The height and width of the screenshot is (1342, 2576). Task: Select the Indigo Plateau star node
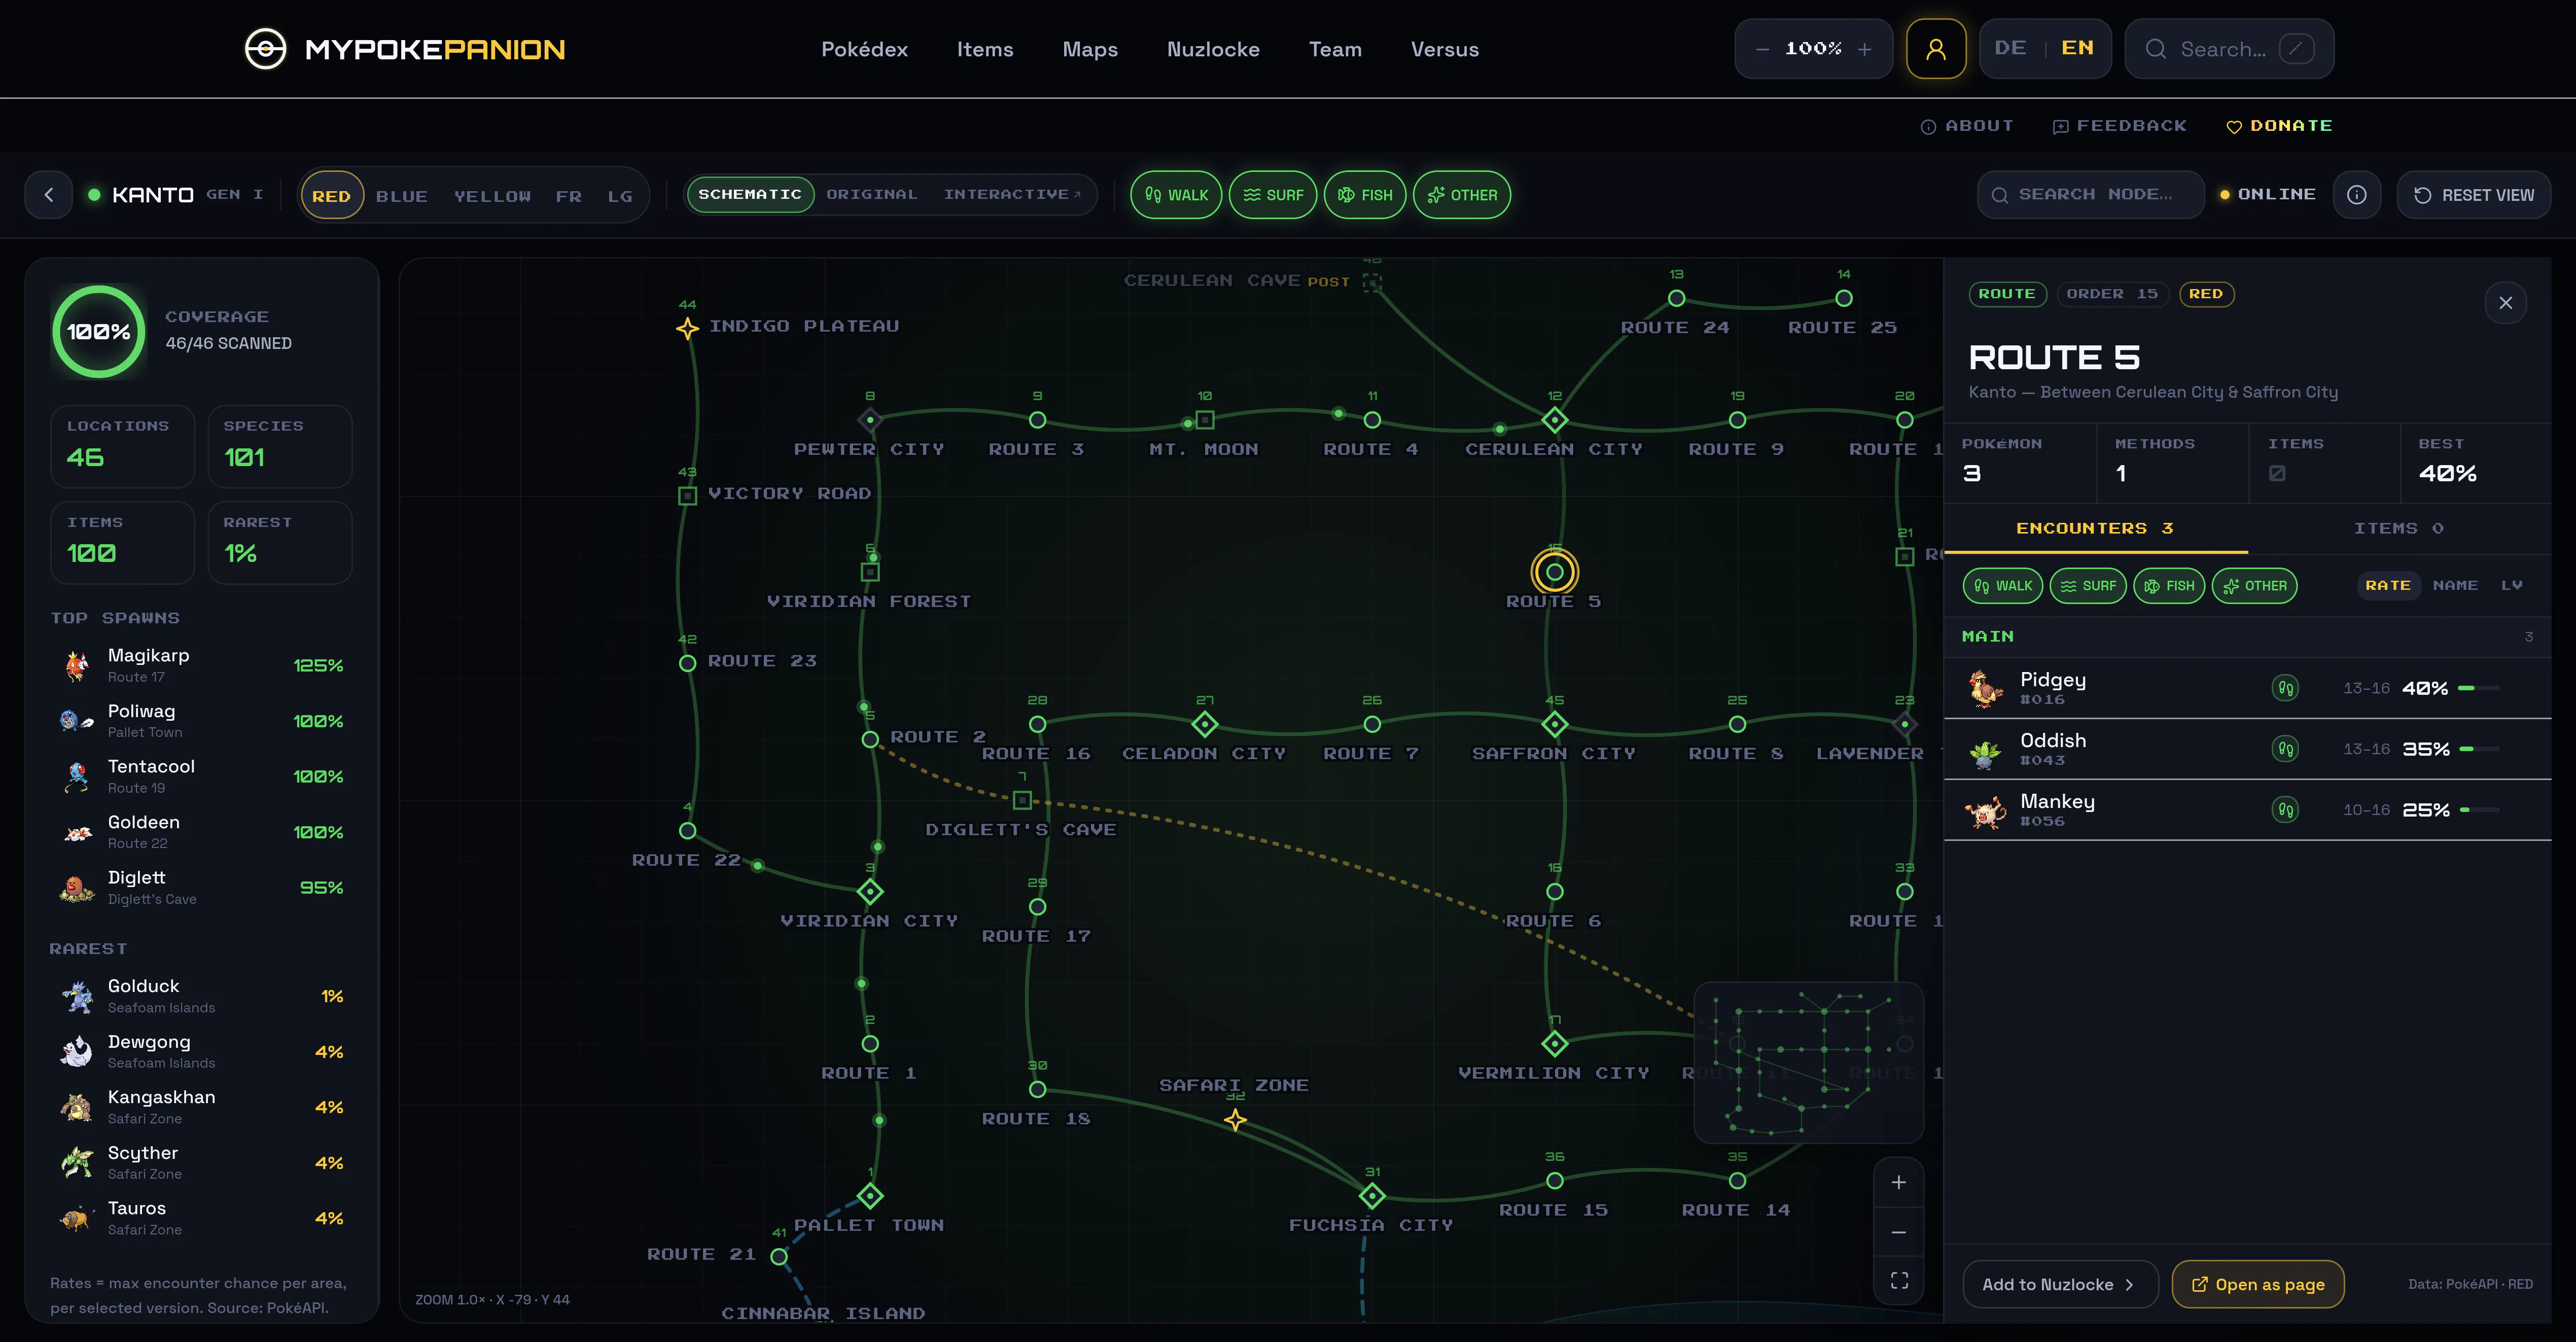[687, 328]
